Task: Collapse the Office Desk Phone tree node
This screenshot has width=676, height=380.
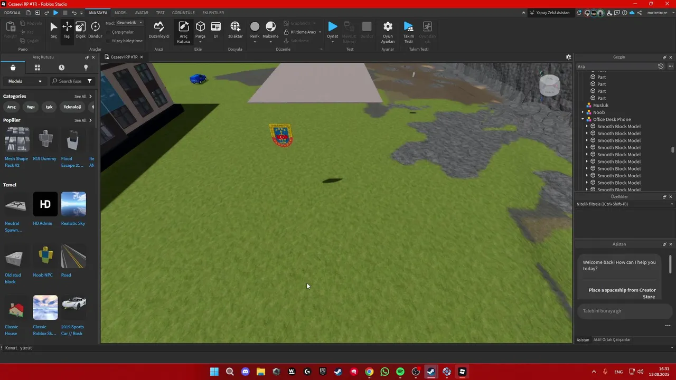Action: tap(583, 119)
